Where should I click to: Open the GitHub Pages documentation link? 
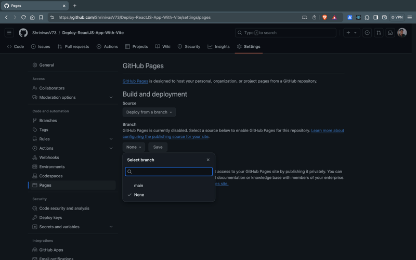[135, 81]
